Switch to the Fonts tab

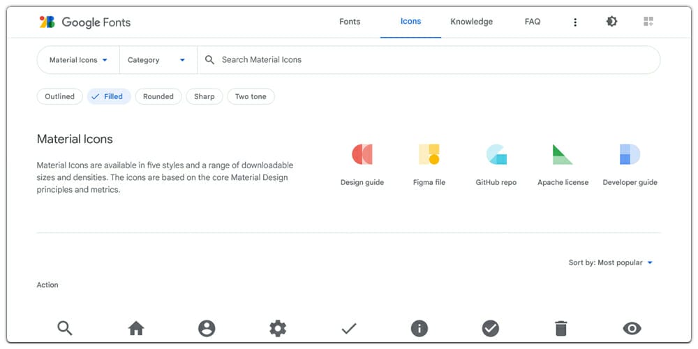click(x=350, y=22)
